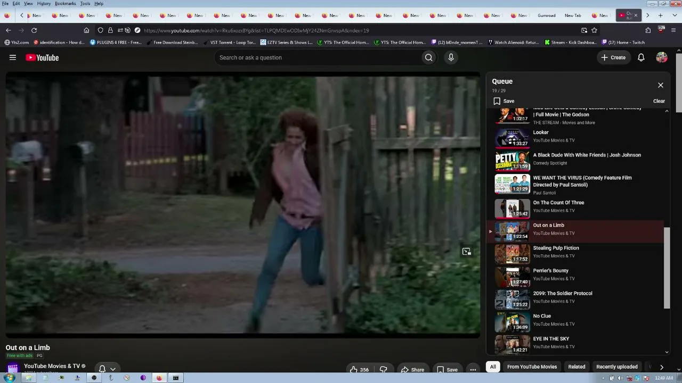Close the active YouTube tab
The width and height of the screenshot is (682, 383).
(636, 15)
